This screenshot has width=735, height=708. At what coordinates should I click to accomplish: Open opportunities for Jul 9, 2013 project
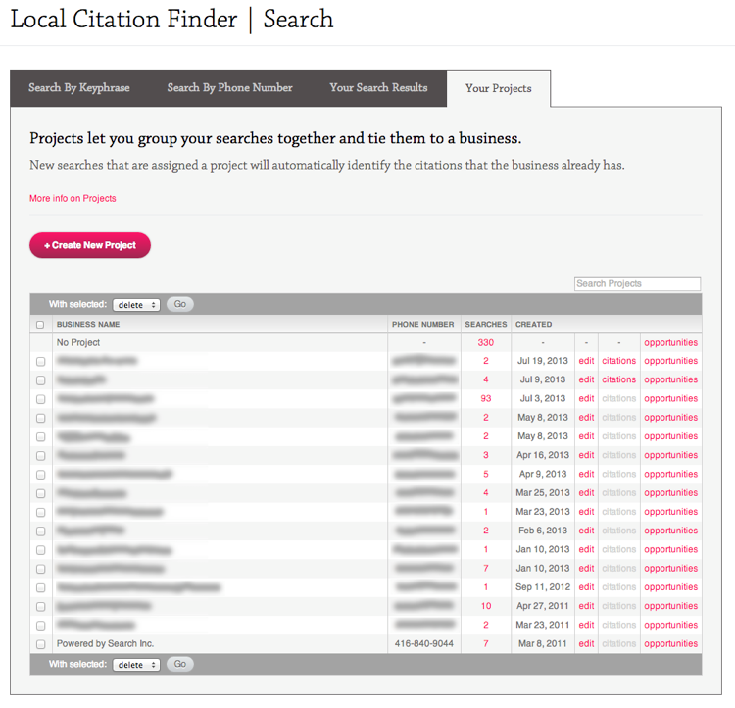[x=670, y=379]
